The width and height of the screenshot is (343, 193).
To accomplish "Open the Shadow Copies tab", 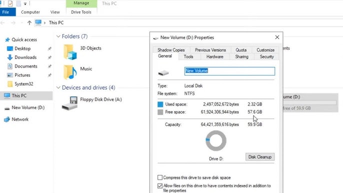I will pyautogui.click(x=171, y=50).
